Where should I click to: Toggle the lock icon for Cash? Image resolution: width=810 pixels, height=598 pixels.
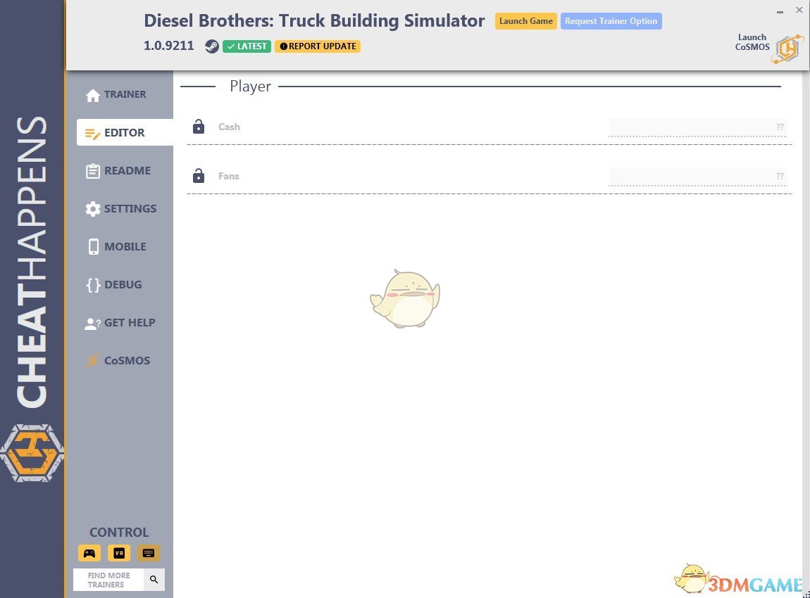tap(199, 127)
